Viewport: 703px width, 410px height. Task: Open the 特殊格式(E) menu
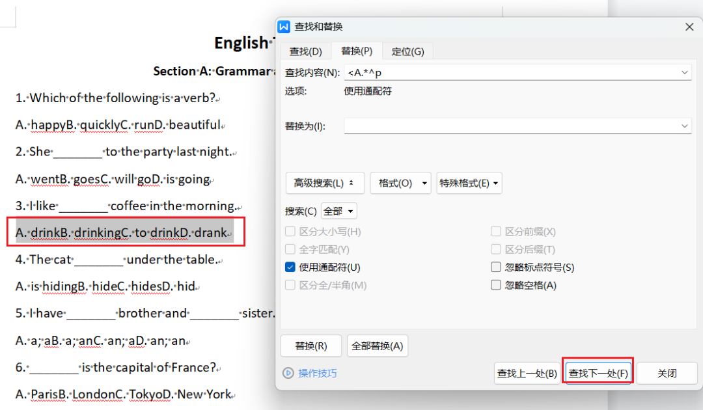469,183
